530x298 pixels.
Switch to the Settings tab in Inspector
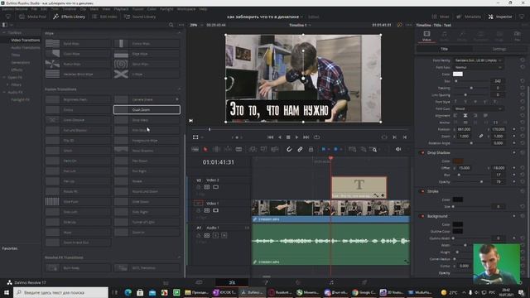(x=499, y=49)
